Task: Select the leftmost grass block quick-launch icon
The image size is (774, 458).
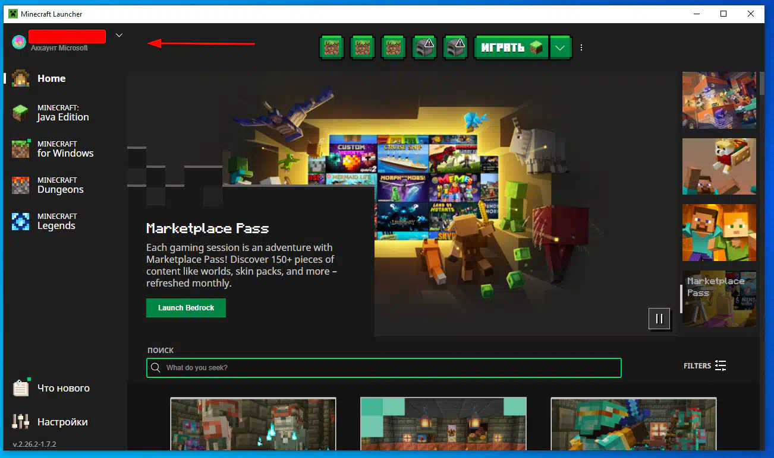Action: [x=332, y=47]
